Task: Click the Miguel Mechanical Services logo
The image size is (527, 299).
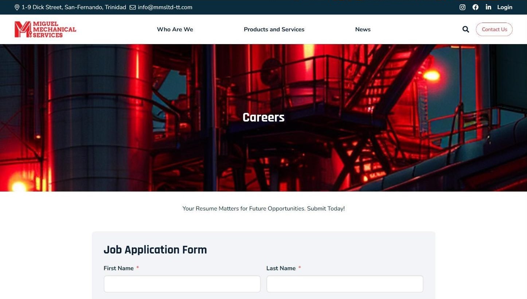Action: click(x=45, y=29)
